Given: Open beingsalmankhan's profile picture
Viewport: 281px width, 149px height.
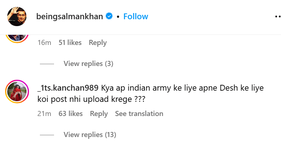Looking at the screenshot, I should 17,16.
